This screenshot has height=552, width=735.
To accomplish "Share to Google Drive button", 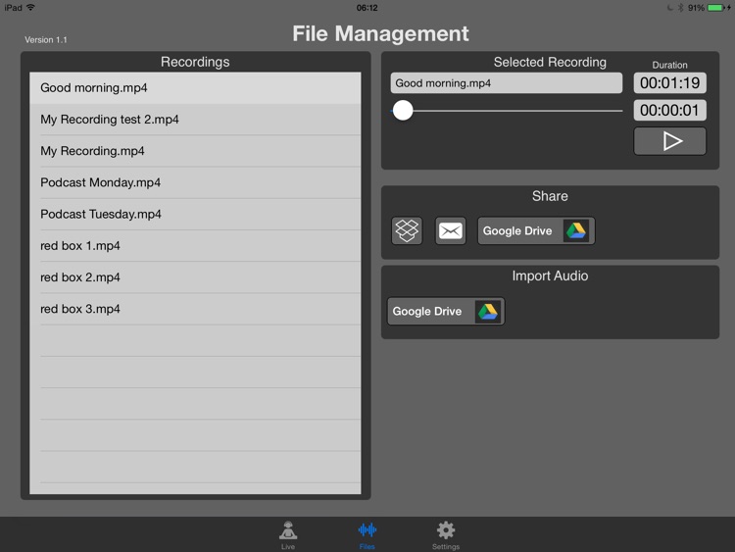I will [536, 230].
